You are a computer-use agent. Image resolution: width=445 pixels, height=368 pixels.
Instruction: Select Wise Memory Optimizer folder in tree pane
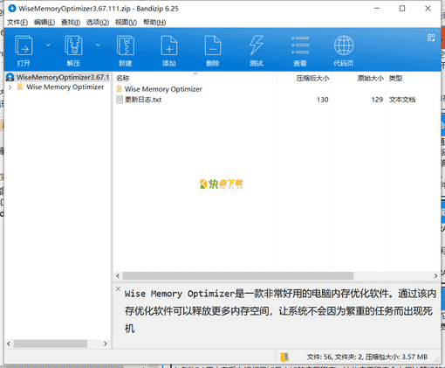click(x=65, y=87)
